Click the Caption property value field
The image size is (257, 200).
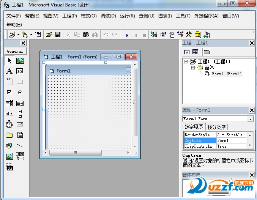(231, 140)
